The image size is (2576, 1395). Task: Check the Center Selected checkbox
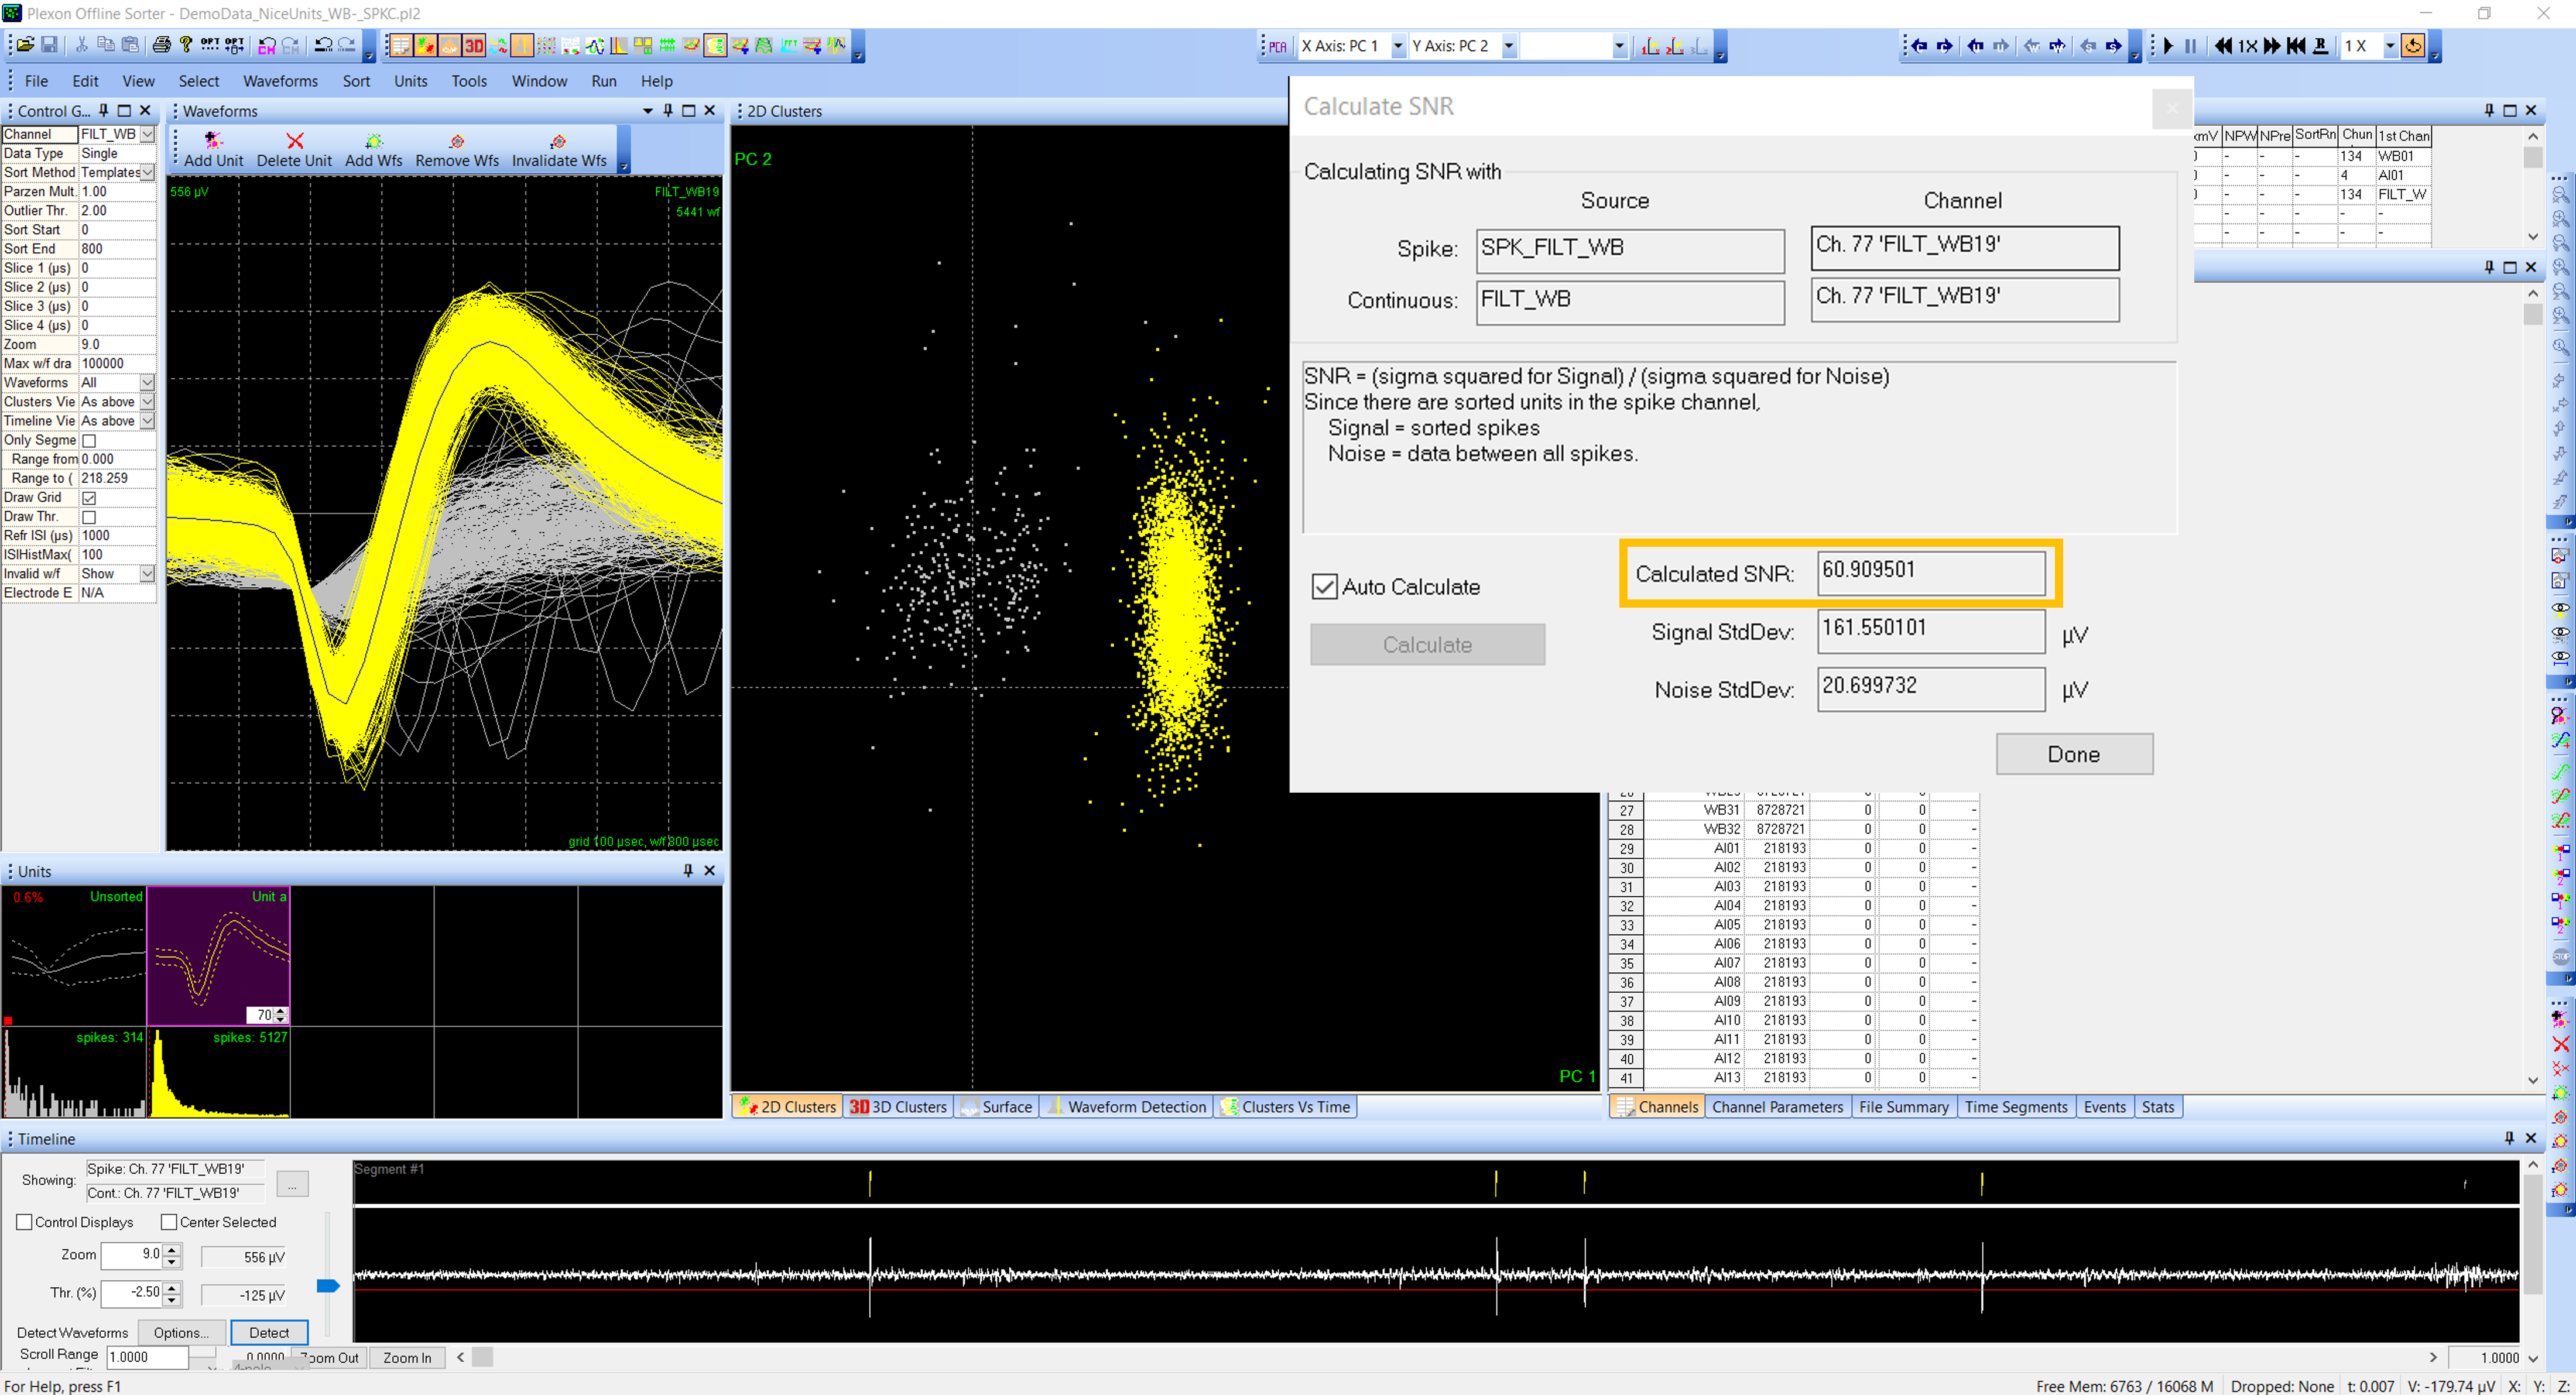pos(169,1222)
